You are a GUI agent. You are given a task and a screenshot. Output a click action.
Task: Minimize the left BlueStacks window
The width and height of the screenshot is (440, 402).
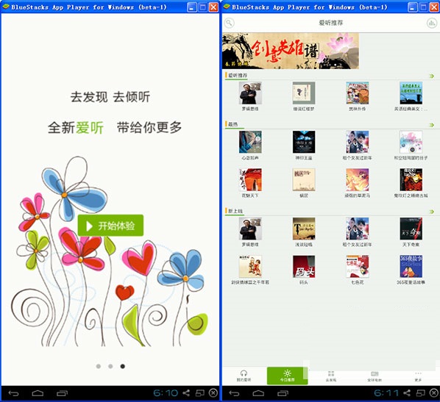[191, 7]
